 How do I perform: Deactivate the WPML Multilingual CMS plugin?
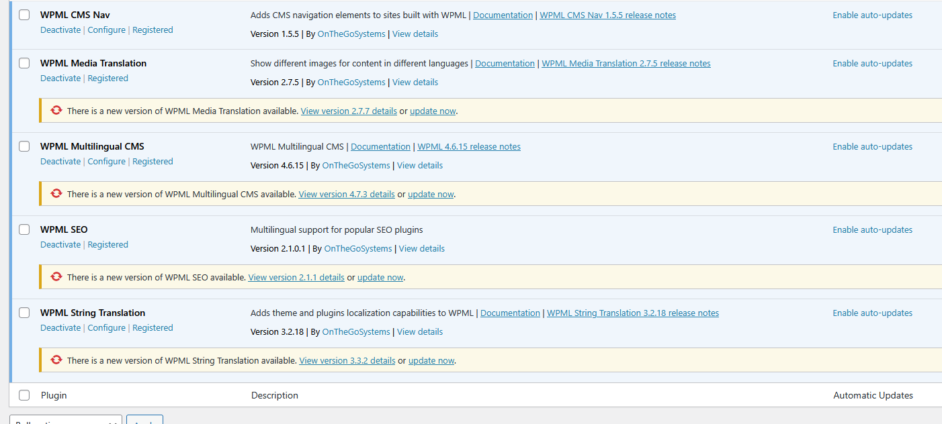tap(60, 162)
